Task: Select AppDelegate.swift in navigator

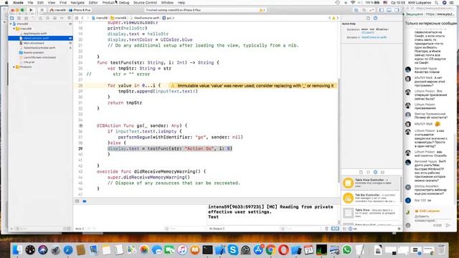Action: (35, 34)
